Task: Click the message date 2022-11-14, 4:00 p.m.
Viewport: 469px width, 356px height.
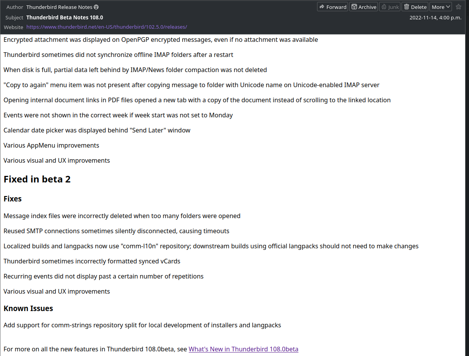Action: coord(436,17)
